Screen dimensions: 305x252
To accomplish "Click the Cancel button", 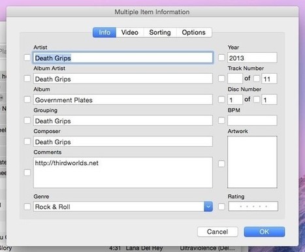I will pyautogui.click(x=217, y=232).
